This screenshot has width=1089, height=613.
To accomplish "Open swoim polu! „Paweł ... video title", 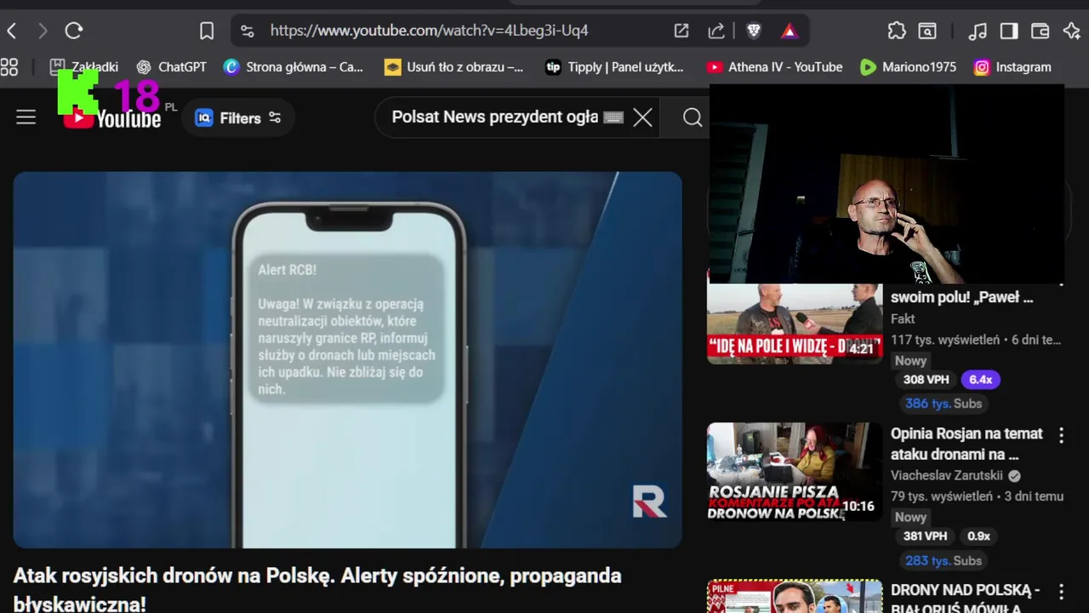I will click(962, 297).
